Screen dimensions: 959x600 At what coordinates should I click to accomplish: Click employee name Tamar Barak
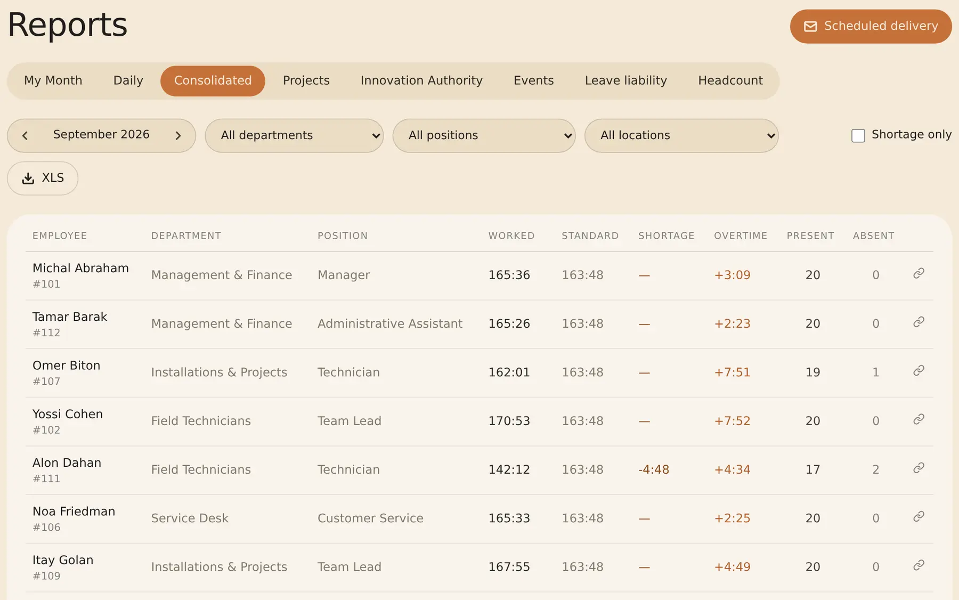click(70, 317)
